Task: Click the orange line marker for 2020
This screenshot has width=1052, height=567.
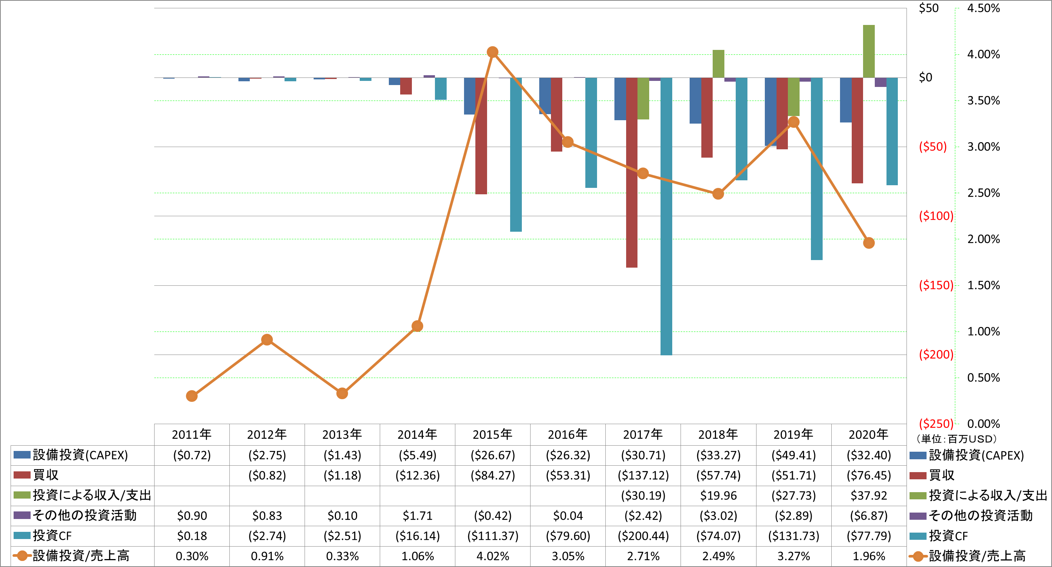Action: coord(869,243)
